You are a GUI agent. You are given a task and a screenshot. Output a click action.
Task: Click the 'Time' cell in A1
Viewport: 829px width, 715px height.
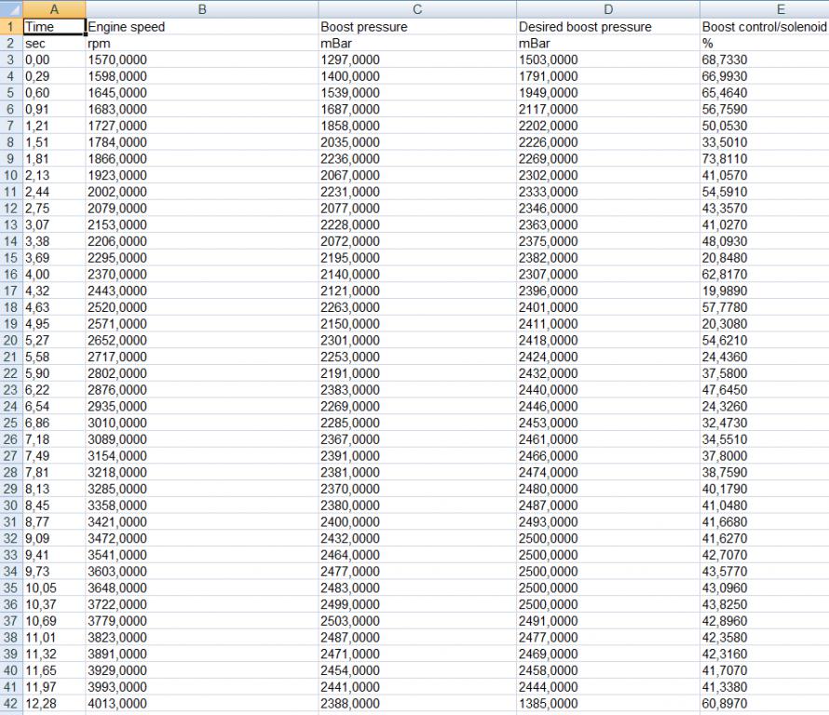pos(52,27)
